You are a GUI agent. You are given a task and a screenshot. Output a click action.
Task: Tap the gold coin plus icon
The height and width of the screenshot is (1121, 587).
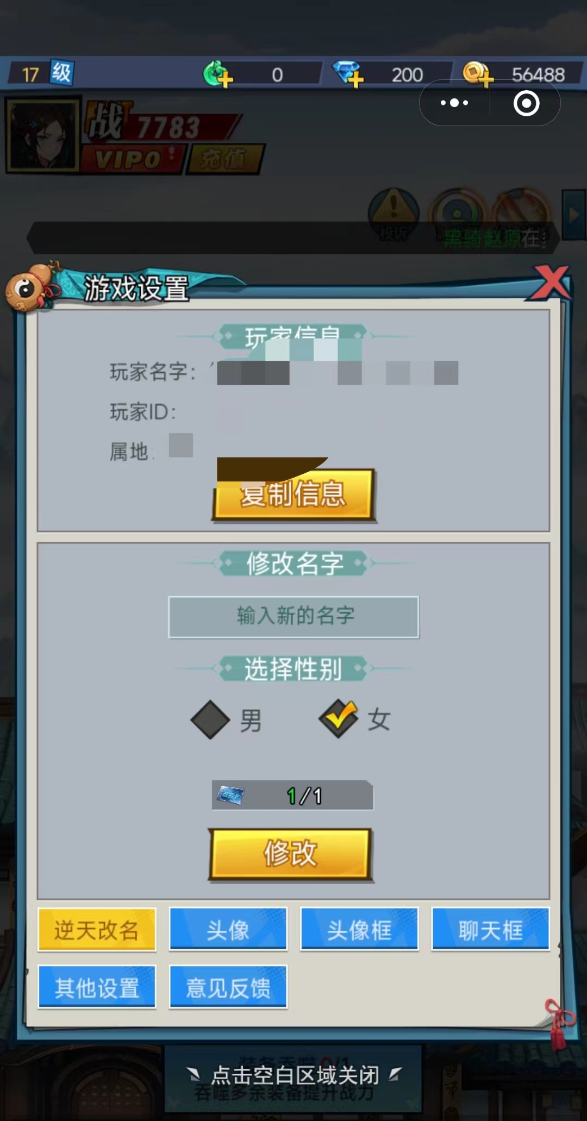(x=478, y=74)
